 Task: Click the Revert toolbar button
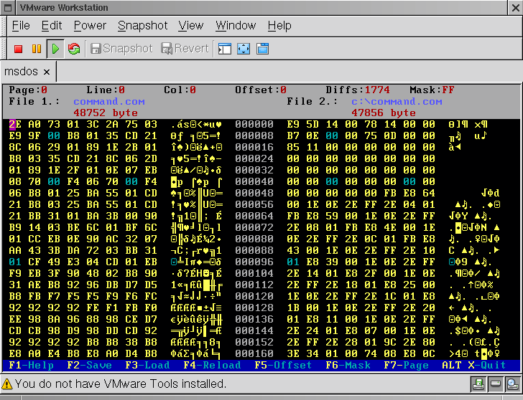pos(185,49)
